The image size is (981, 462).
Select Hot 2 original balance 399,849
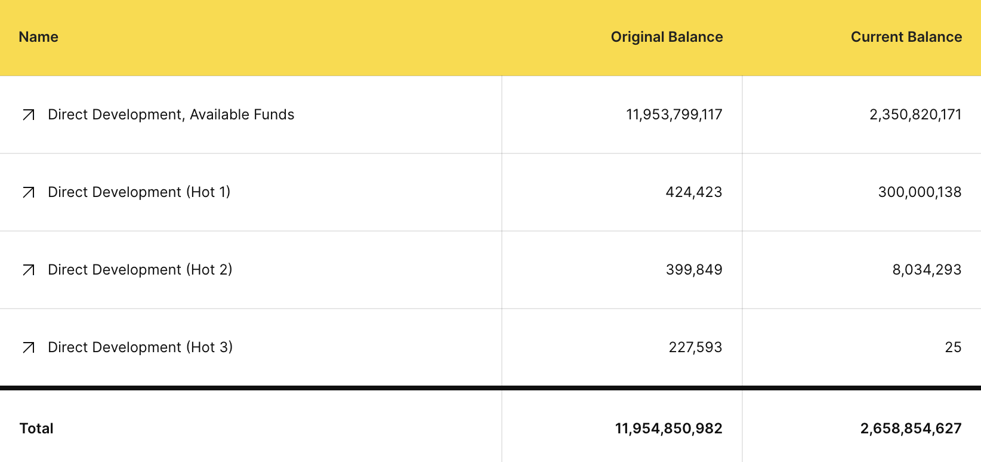click(693, 270)
